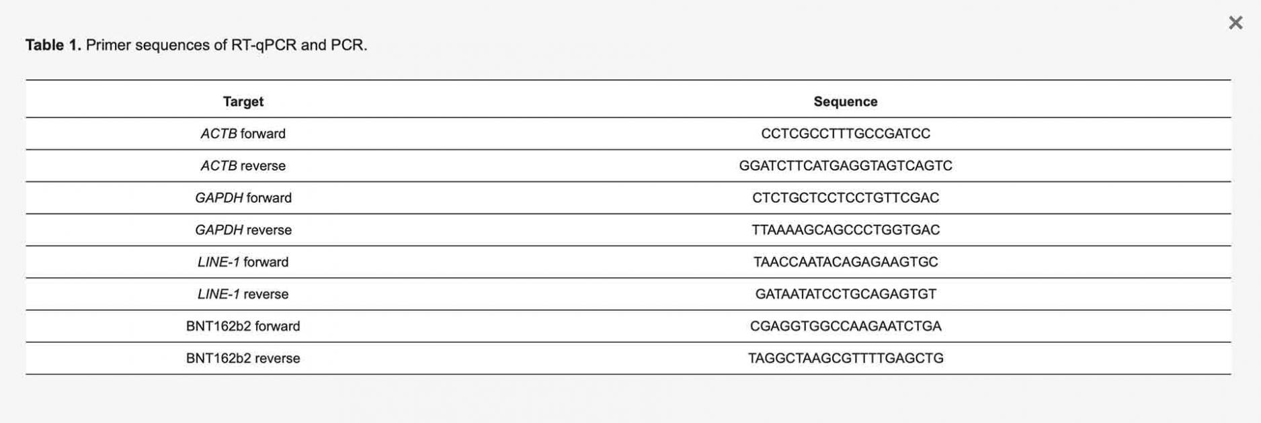
Task: Select the Target column header
Action: [x=243, y=101]
